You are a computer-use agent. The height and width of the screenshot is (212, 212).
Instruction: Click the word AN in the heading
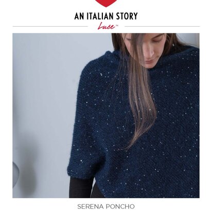79,16
